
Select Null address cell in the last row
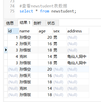point(78,95)
